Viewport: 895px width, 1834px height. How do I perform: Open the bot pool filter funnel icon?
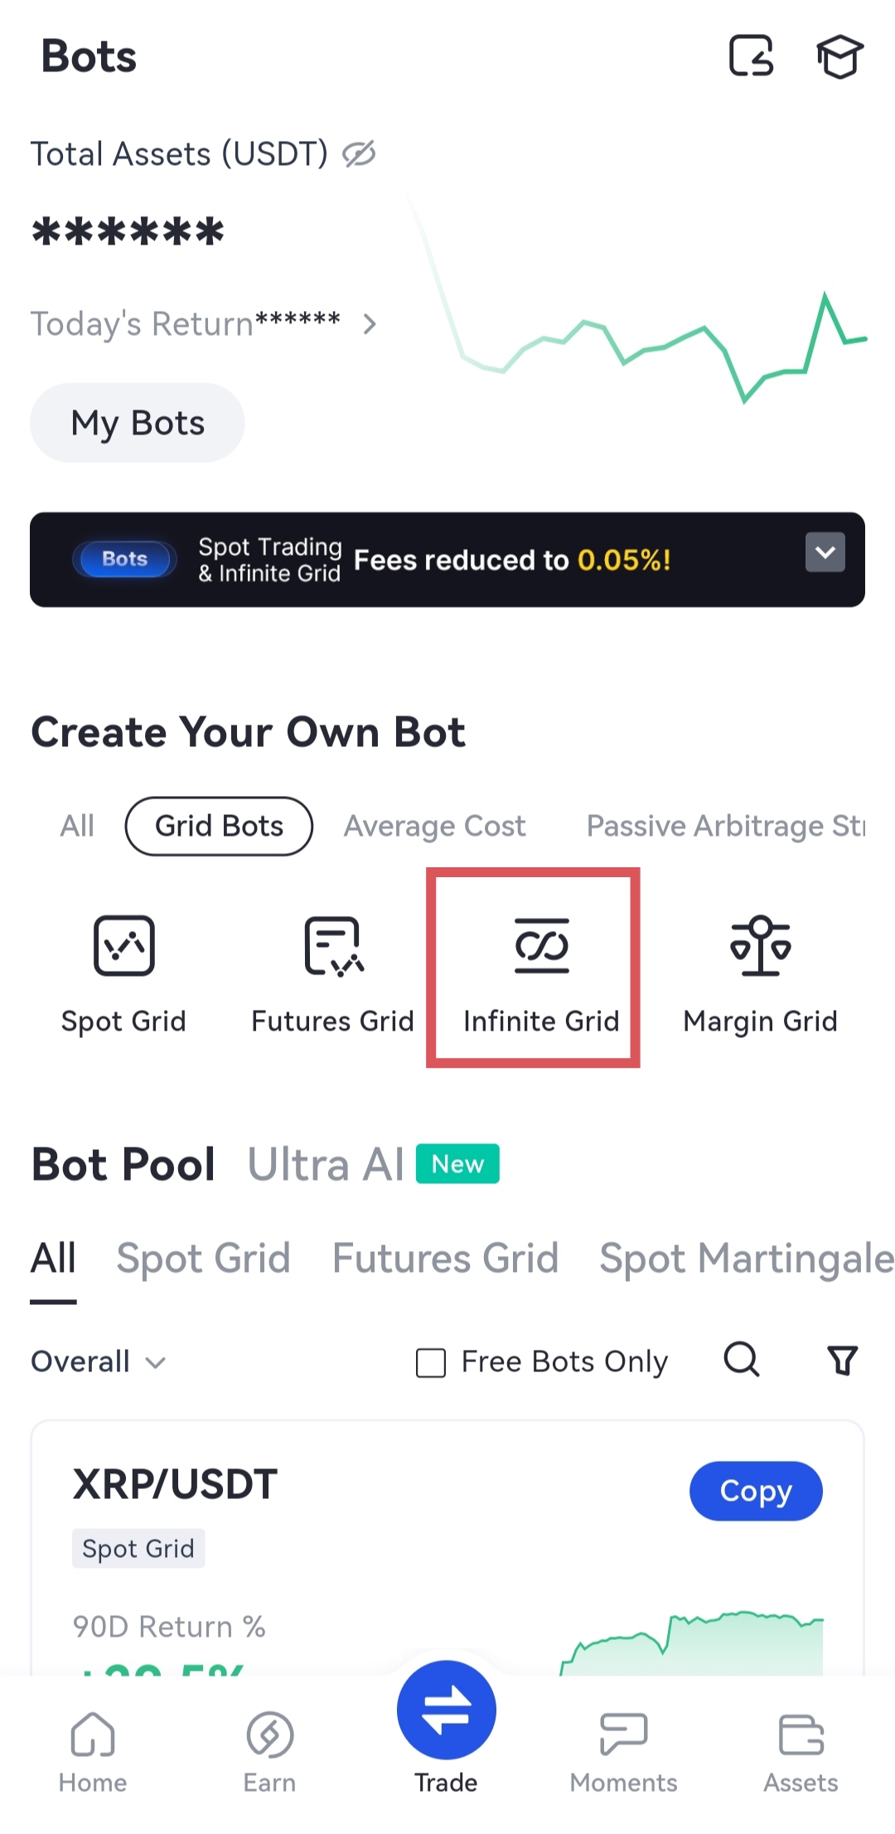(843, 1361)
